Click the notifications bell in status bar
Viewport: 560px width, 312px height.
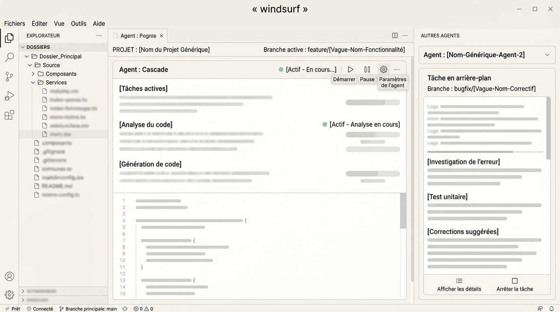(551, 309)
